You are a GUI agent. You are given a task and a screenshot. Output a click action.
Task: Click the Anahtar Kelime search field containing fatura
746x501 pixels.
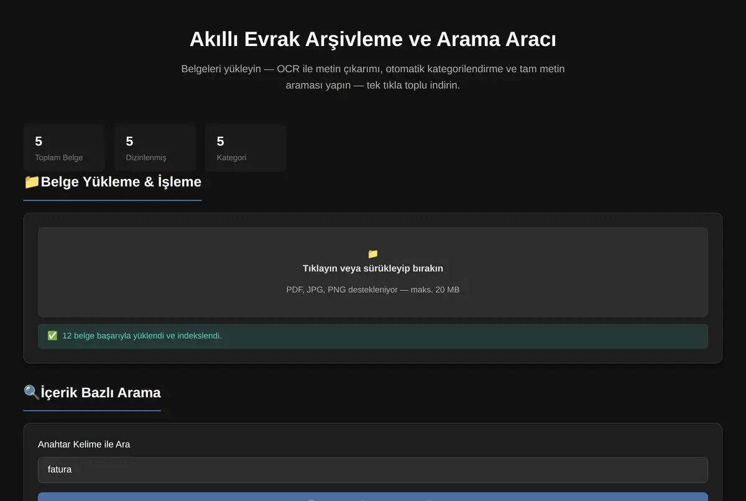point(373,470)
